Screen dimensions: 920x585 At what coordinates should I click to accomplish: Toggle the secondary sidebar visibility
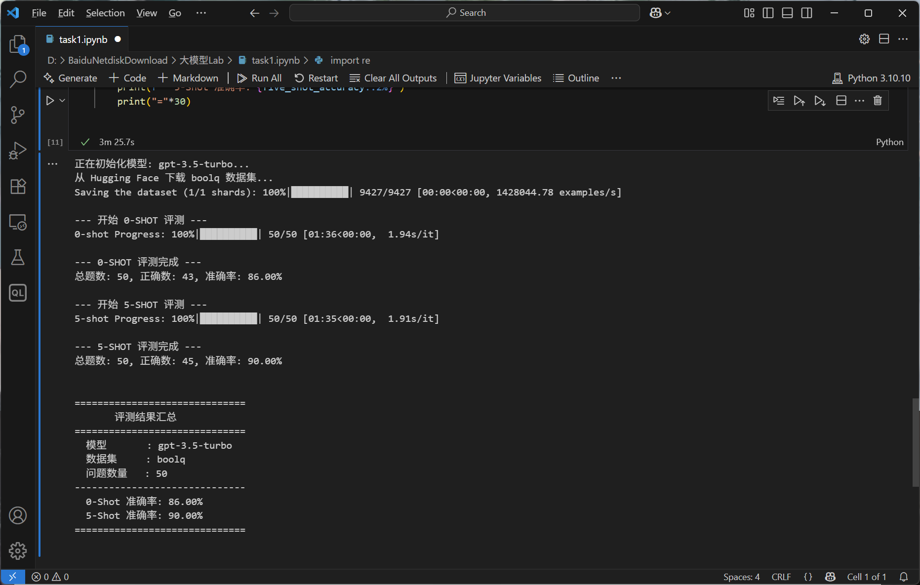pos(806,13)
